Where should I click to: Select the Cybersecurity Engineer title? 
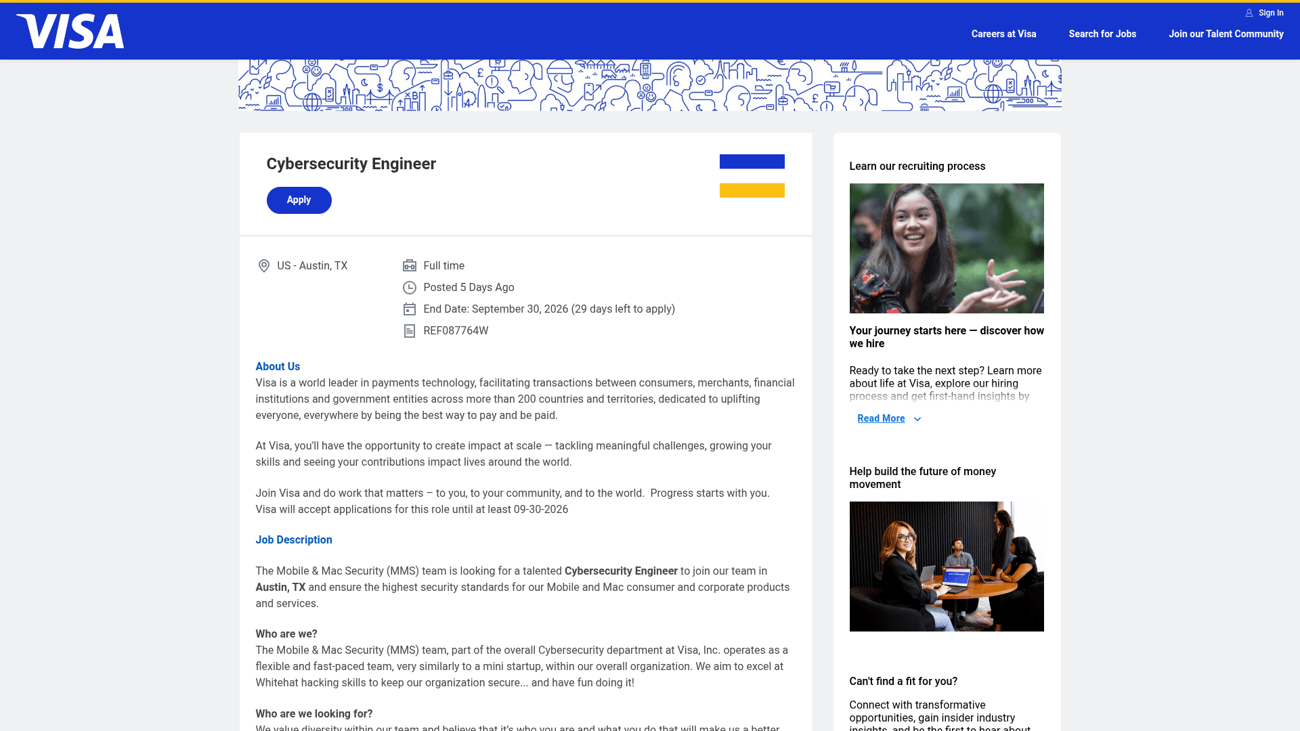[x=351, y=164]
